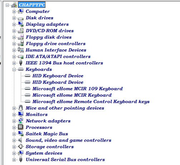Click the Network adapters icon
This screenshot has width=180, height=165.
coord(21,121)
